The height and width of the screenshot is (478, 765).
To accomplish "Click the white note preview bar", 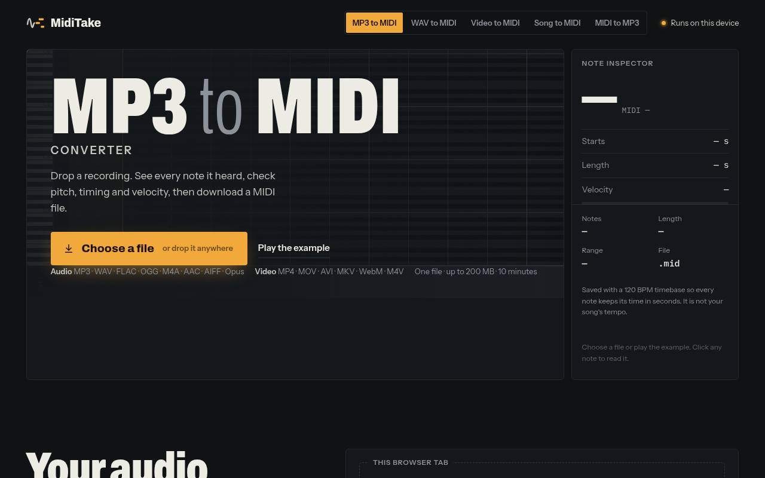I will [599, 99].
